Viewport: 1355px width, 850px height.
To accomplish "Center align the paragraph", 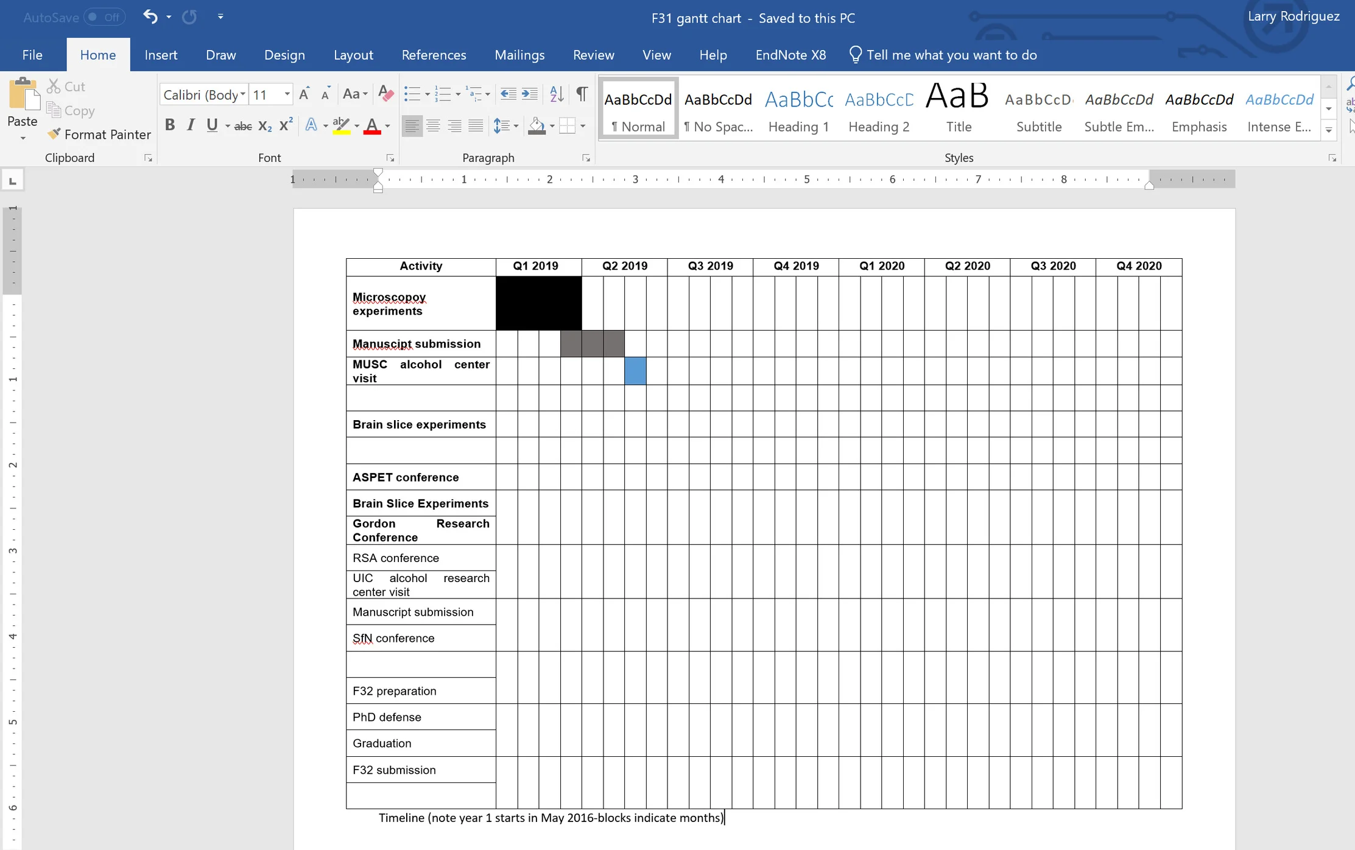I will [x=434, y=125].
